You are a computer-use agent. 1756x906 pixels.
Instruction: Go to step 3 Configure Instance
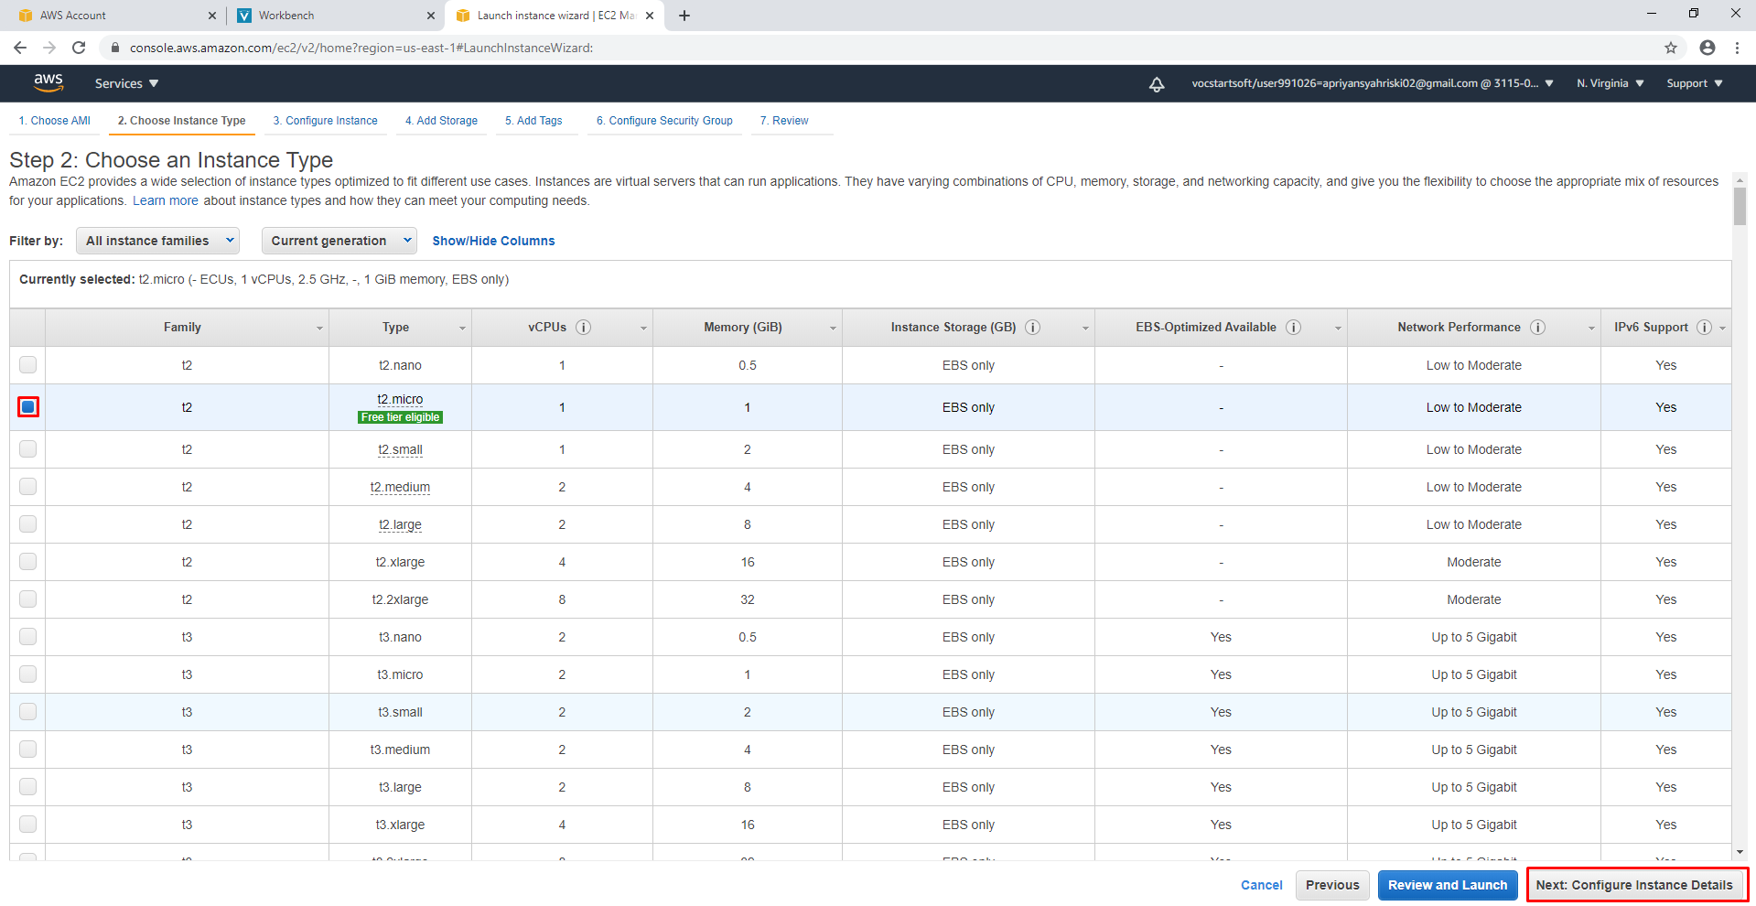tap(325, 121)
